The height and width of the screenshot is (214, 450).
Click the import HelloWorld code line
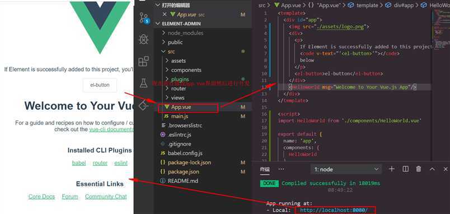pyautogui.click(x=349, y=120)
